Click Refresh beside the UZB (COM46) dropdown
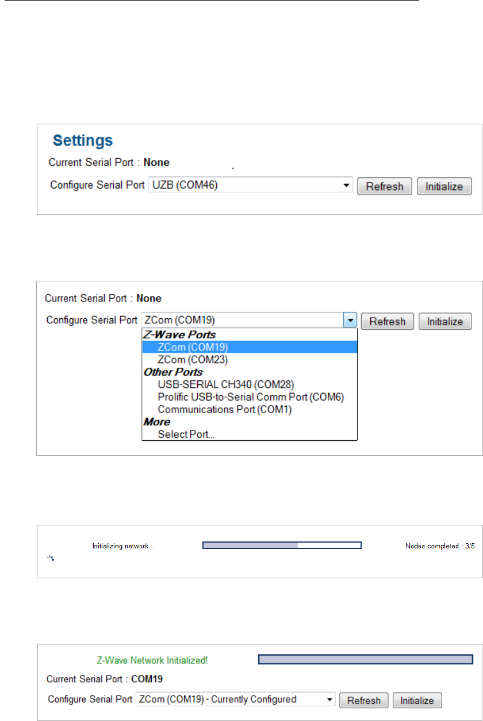Screen dimensions: 483x721 coord(385,186)
